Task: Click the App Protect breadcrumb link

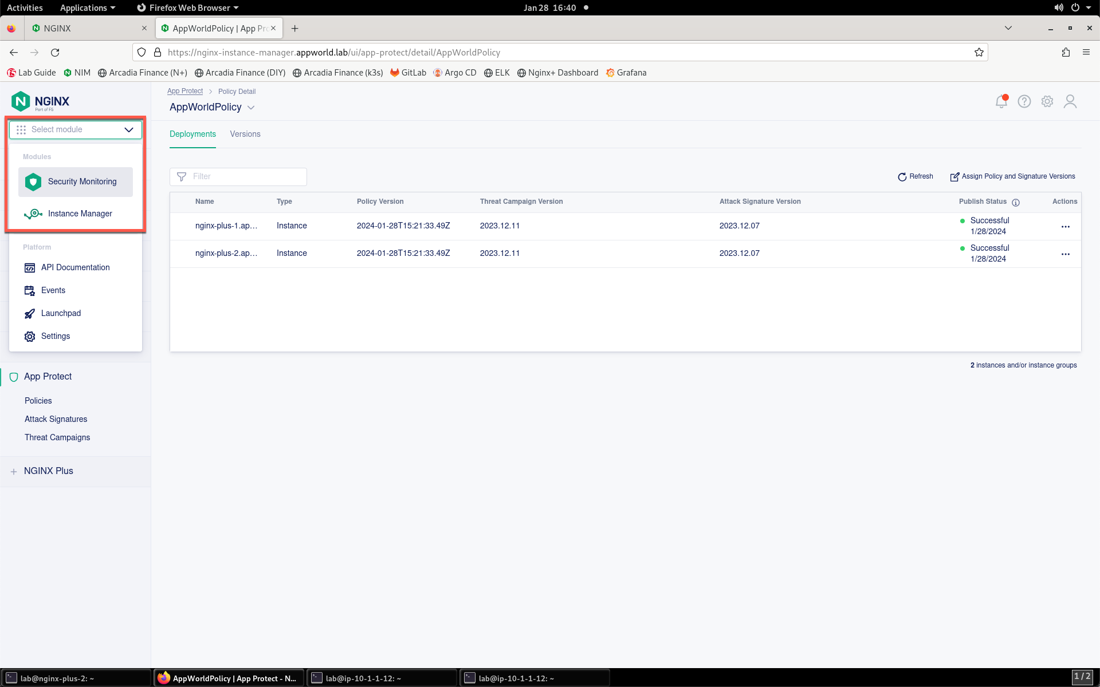Action: [185, 92]
